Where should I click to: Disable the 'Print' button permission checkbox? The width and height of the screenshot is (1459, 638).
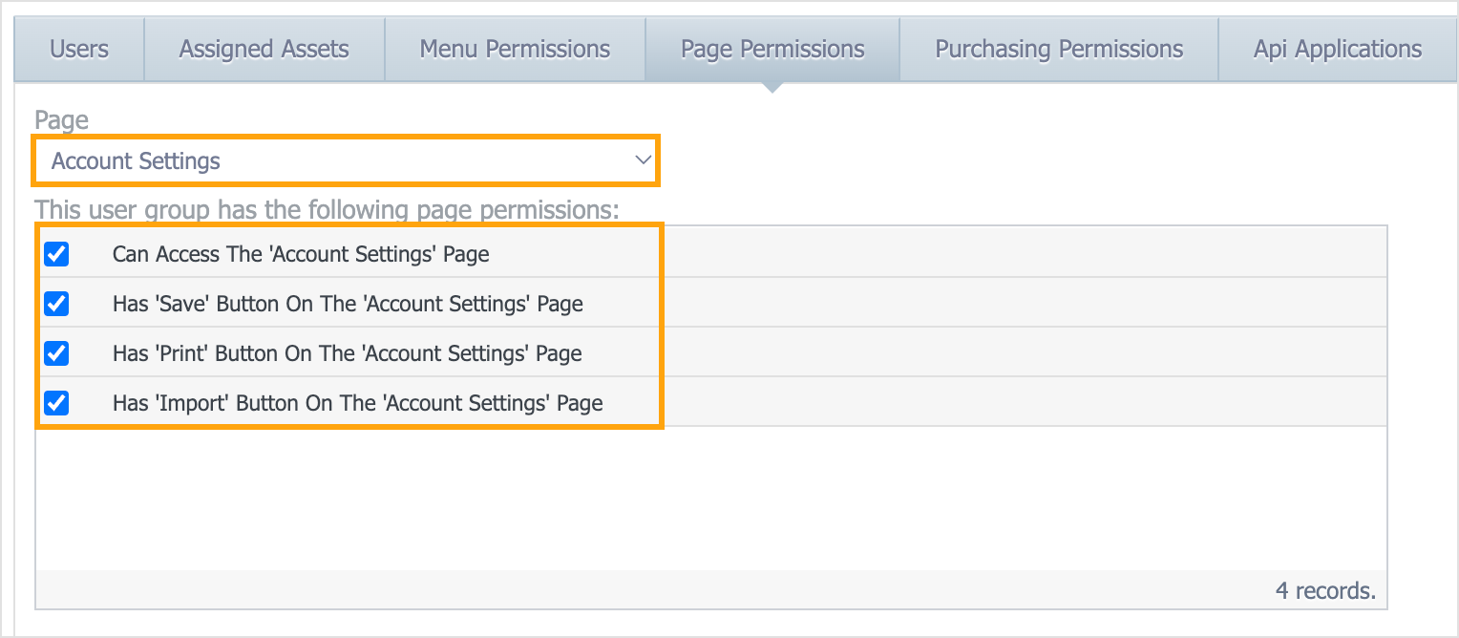pyautogui.click(x=57, y=353)
